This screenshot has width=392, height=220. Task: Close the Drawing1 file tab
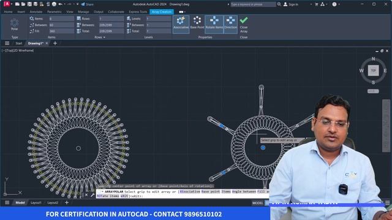(x=47, y=43)
